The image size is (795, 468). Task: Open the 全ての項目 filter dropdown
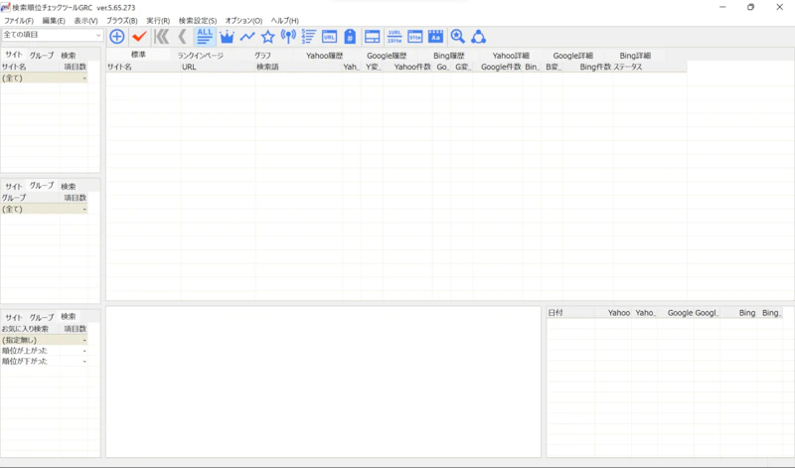tap(53, 35)
